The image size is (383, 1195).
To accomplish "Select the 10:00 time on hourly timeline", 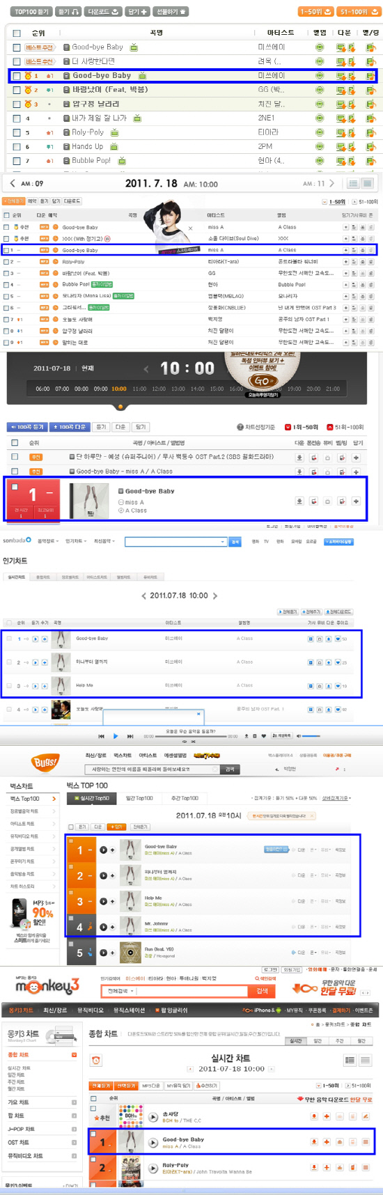I will click(119, 389).
